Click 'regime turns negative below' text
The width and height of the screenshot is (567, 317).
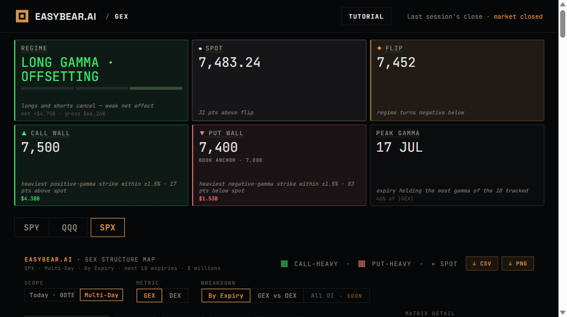(421, 113)
